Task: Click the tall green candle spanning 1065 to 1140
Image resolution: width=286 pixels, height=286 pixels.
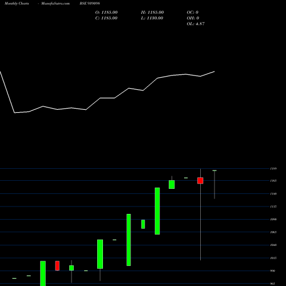Action: (x=157, y=211)
